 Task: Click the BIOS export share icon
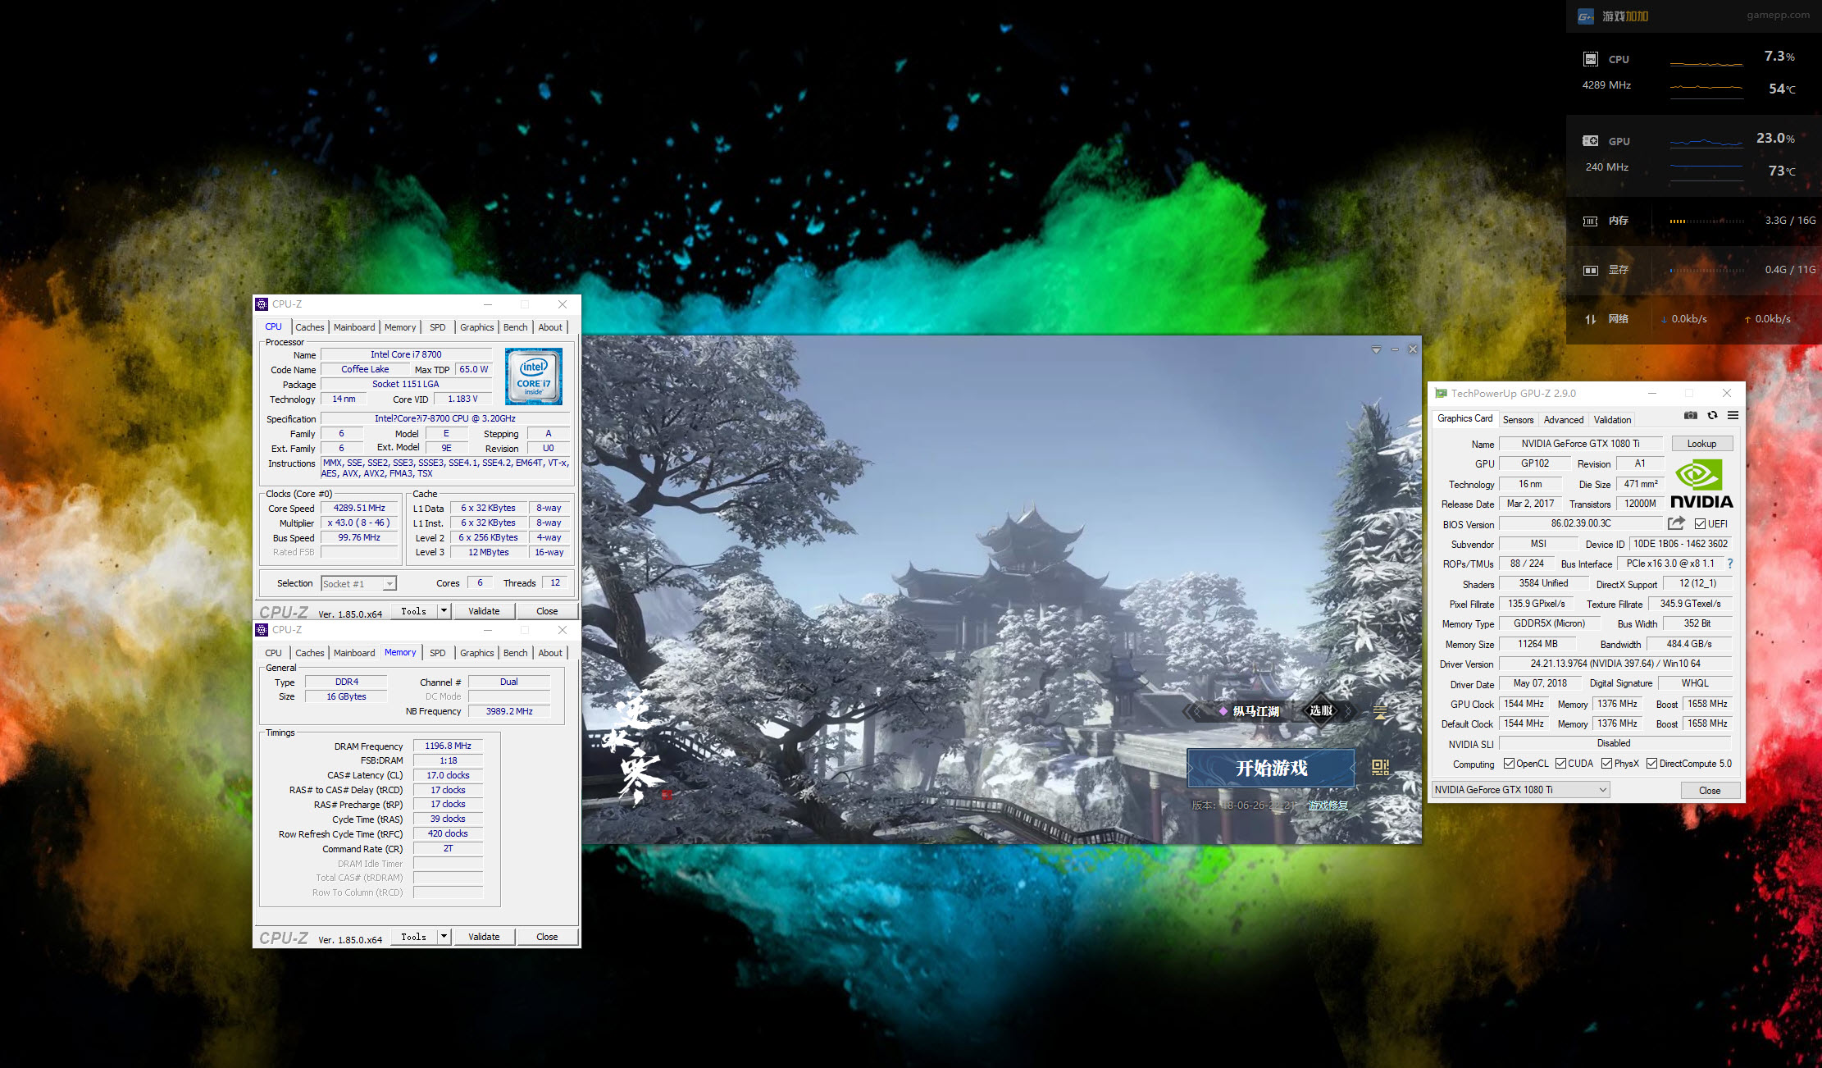(1675, 523)
